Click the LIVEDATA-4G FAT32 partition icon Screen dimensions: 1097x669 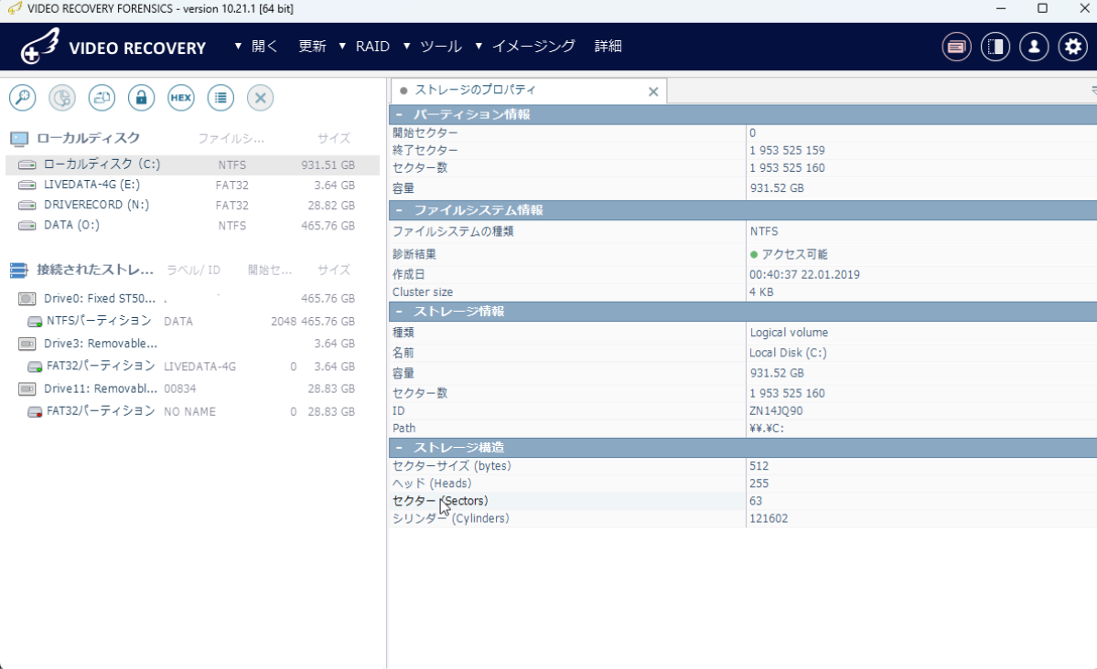coord(34,366)
